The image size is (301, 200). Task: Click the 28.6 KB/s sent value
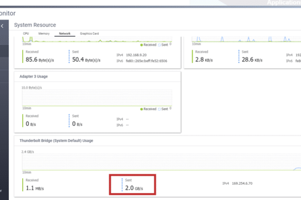click(x=252, y=59)
